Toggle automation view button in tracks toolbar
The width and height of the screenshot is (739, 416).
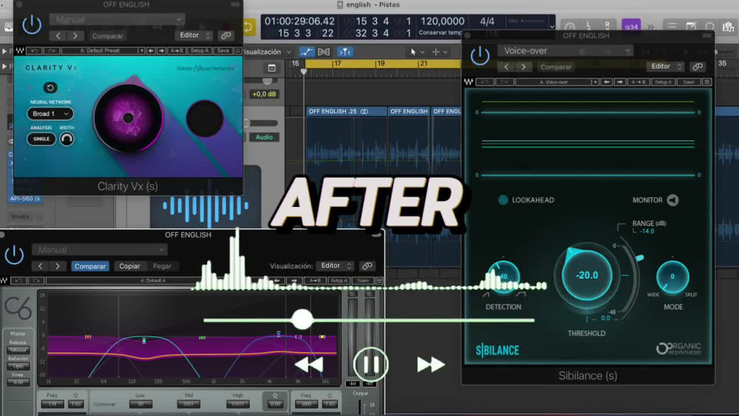click(x=307, y=52)
